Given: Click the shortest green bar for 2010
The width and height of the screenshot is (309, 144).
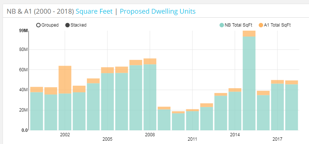Looking at the screenshot, I should point(178,122).
